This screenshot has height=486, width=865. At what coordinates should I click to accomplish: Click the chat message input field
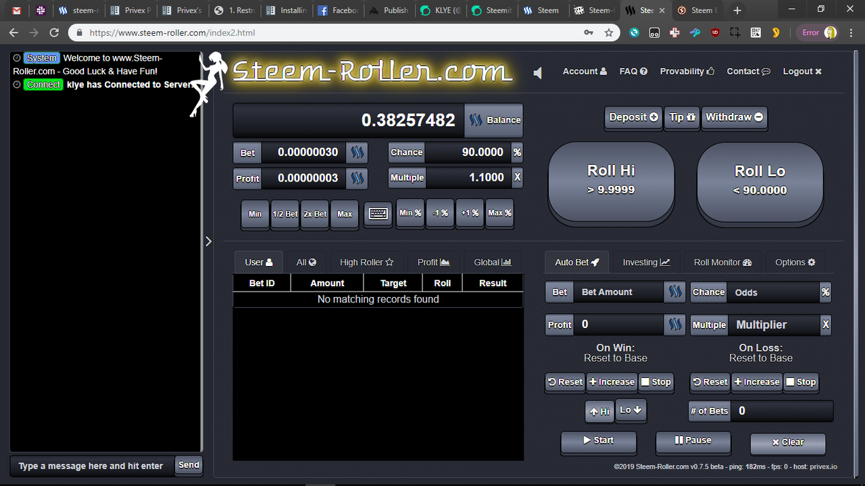click(x=91, y=466)
